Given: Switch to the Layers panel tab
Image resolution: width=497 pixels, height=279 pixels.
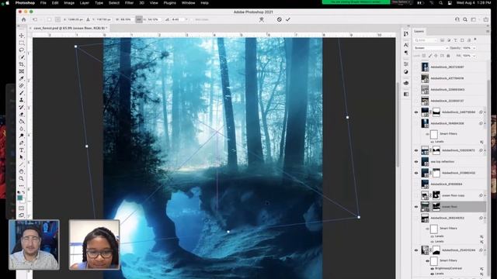Looking at the screenshot, I should 419,31.
